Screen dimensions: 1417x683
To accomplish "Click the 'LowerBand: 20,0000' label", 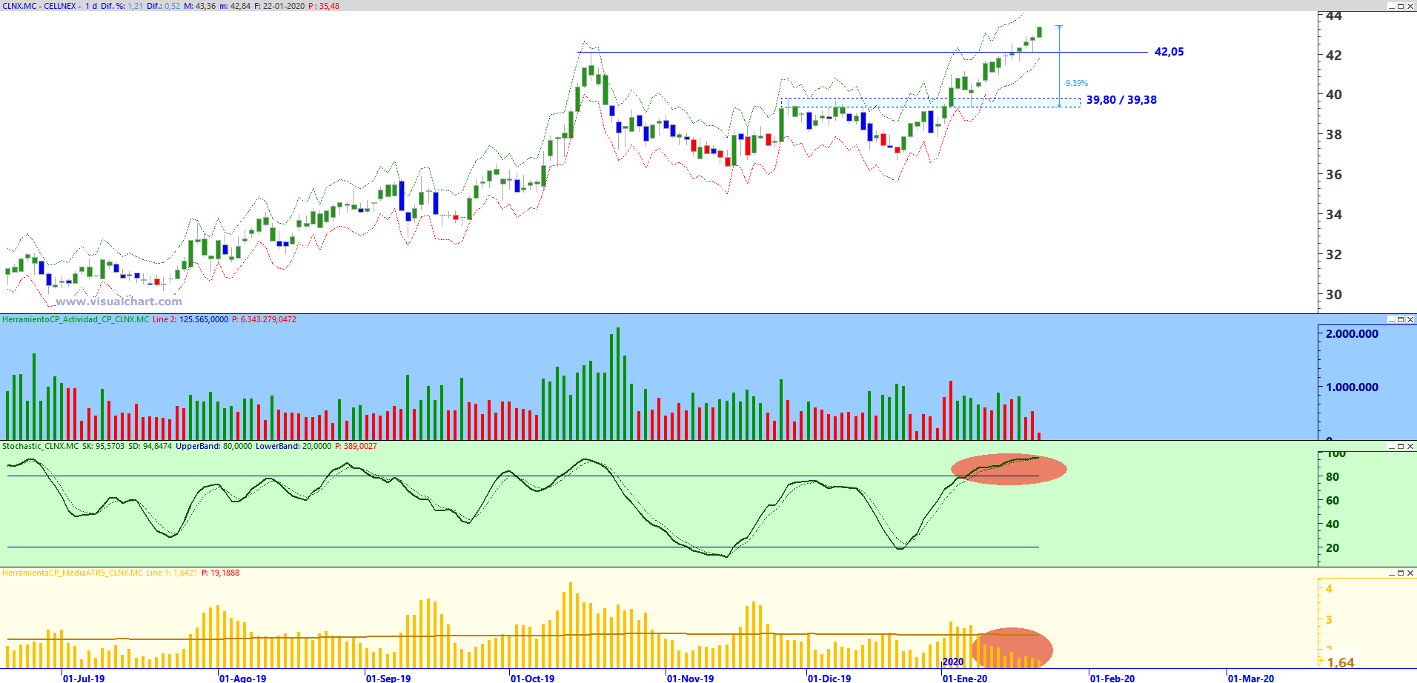I will click(293, 446).
